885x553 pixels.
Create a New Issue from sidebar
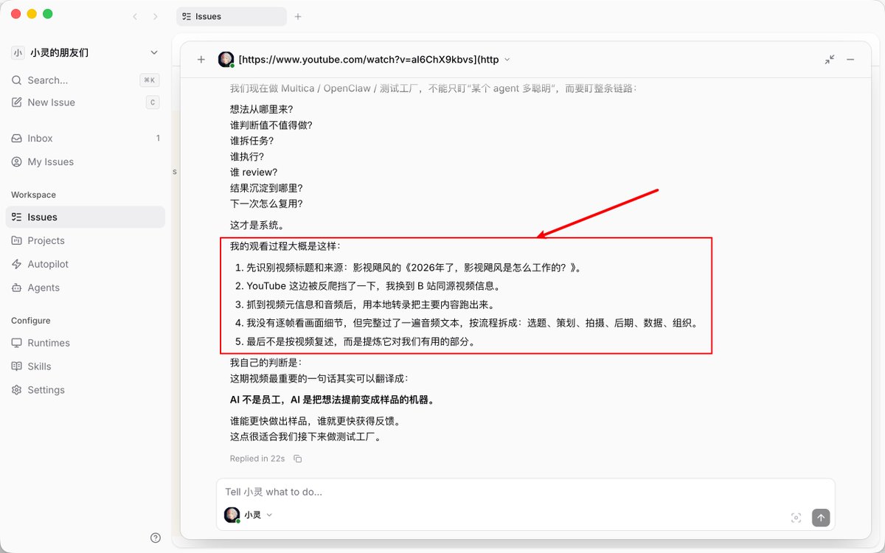point(85,102)
